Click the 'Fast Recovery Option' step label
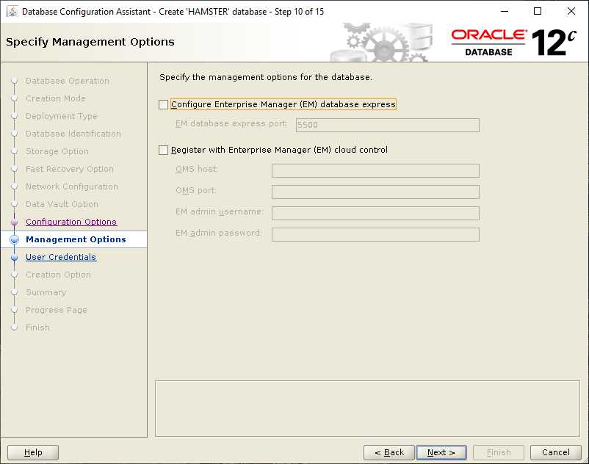This screenshot has width=589, height=464. pos(70,169)
